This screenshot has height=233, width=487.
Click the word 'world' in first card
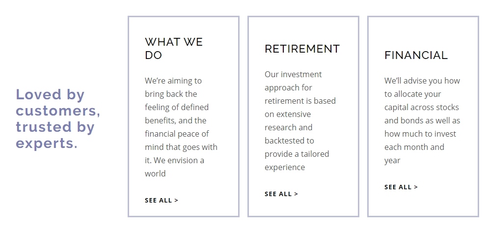pos(155,173)
